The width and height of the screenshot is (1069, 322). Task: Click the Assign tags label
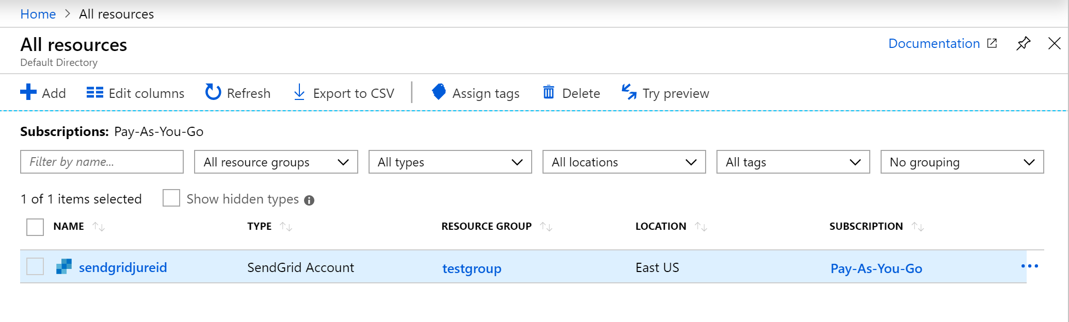[486, 93]
